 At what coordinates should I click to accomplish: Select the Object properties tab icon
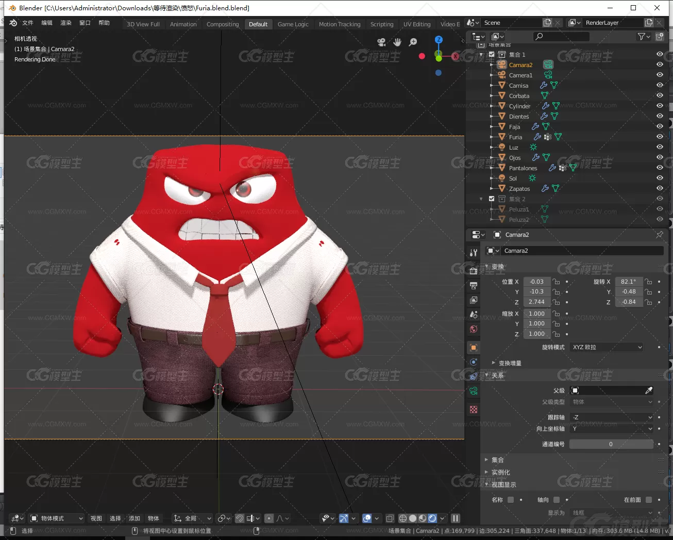click(x=474, y=348)
